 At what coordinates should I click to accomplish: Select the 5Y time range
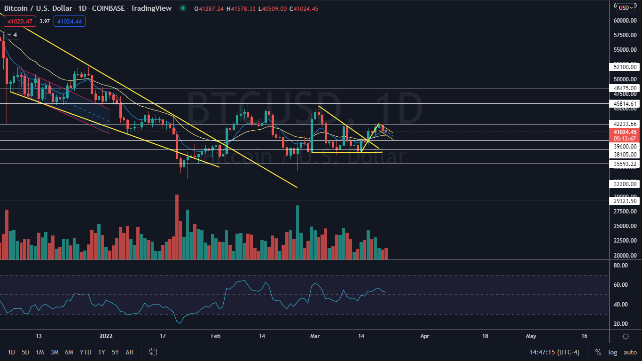point(116,352)
